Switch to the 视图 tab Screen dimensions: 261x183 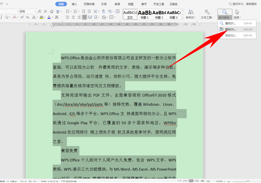(131, 4)
